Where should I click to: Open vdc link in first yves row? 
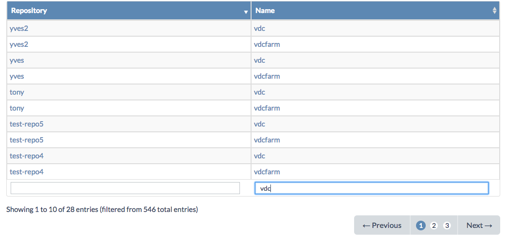pyautogui.click(x=259, y=60)
